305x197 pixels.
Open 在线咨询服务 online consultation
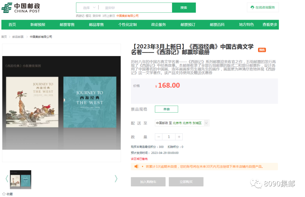click(263, 7)
